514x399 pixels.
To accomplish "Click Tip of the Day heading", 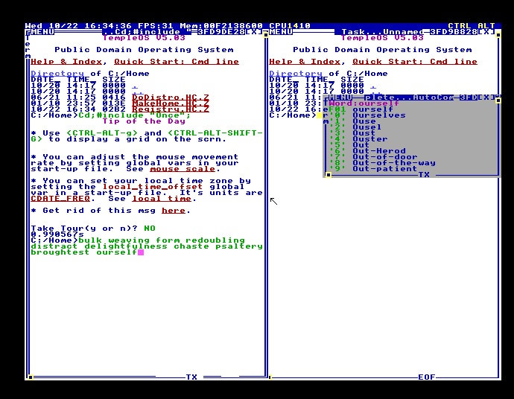I will click(144, 121).
